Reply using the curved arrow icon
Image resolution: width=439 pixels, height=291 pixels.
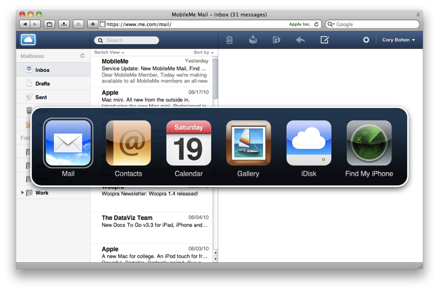coord(300,40)
